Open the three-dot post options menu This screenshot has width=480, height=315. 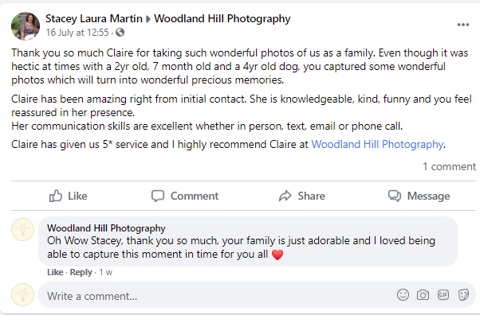click(x=462, y=25)
